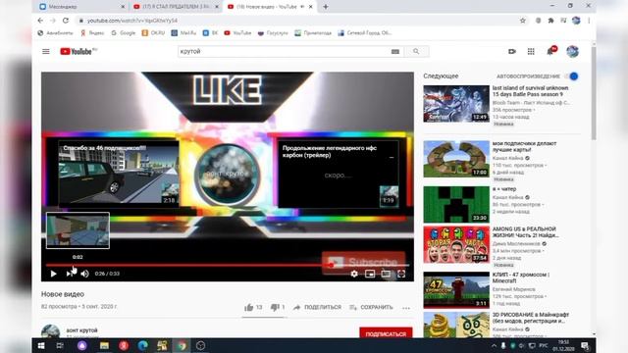Screen dimensions: 628x353
Task: Enter full screen mode
Action: tap(401, 274)
